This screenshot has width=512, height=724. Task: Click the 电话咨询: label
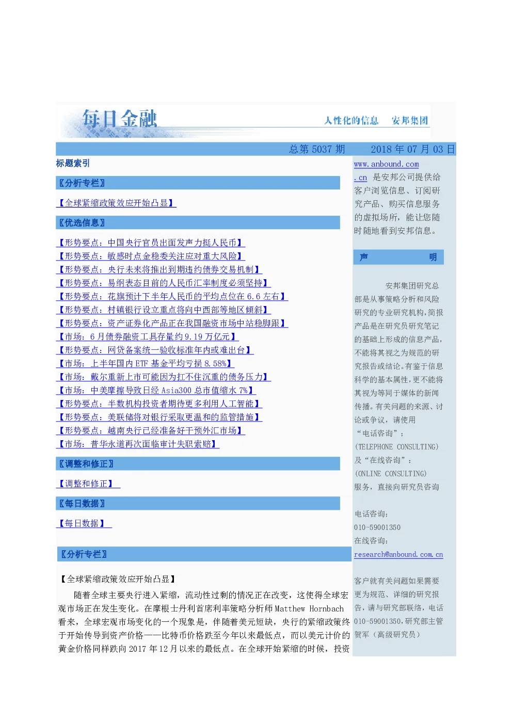coord(371,514)
